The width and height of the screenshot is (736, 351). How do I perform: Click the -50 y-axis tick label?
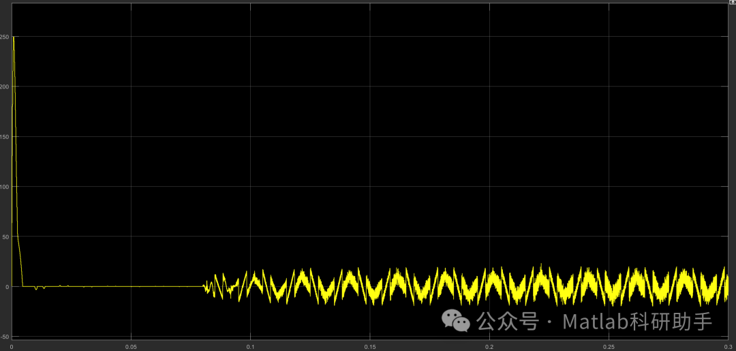[5, 337]
